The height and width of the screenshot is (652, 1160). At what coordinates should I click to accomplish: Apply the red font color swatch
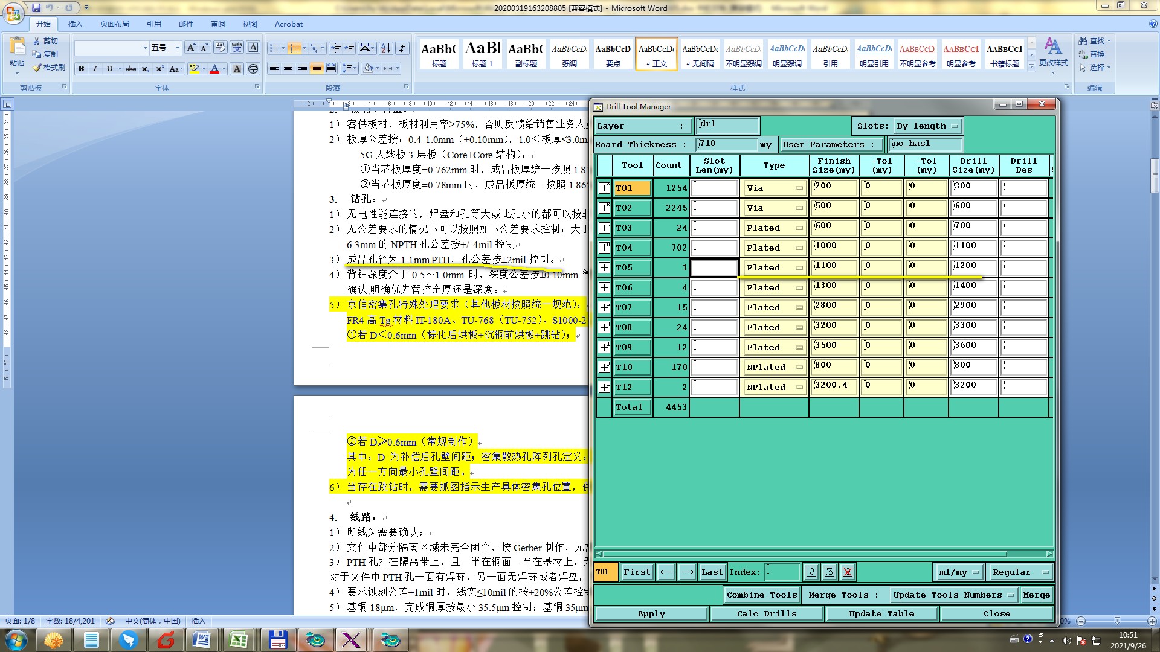pos(214,69)
